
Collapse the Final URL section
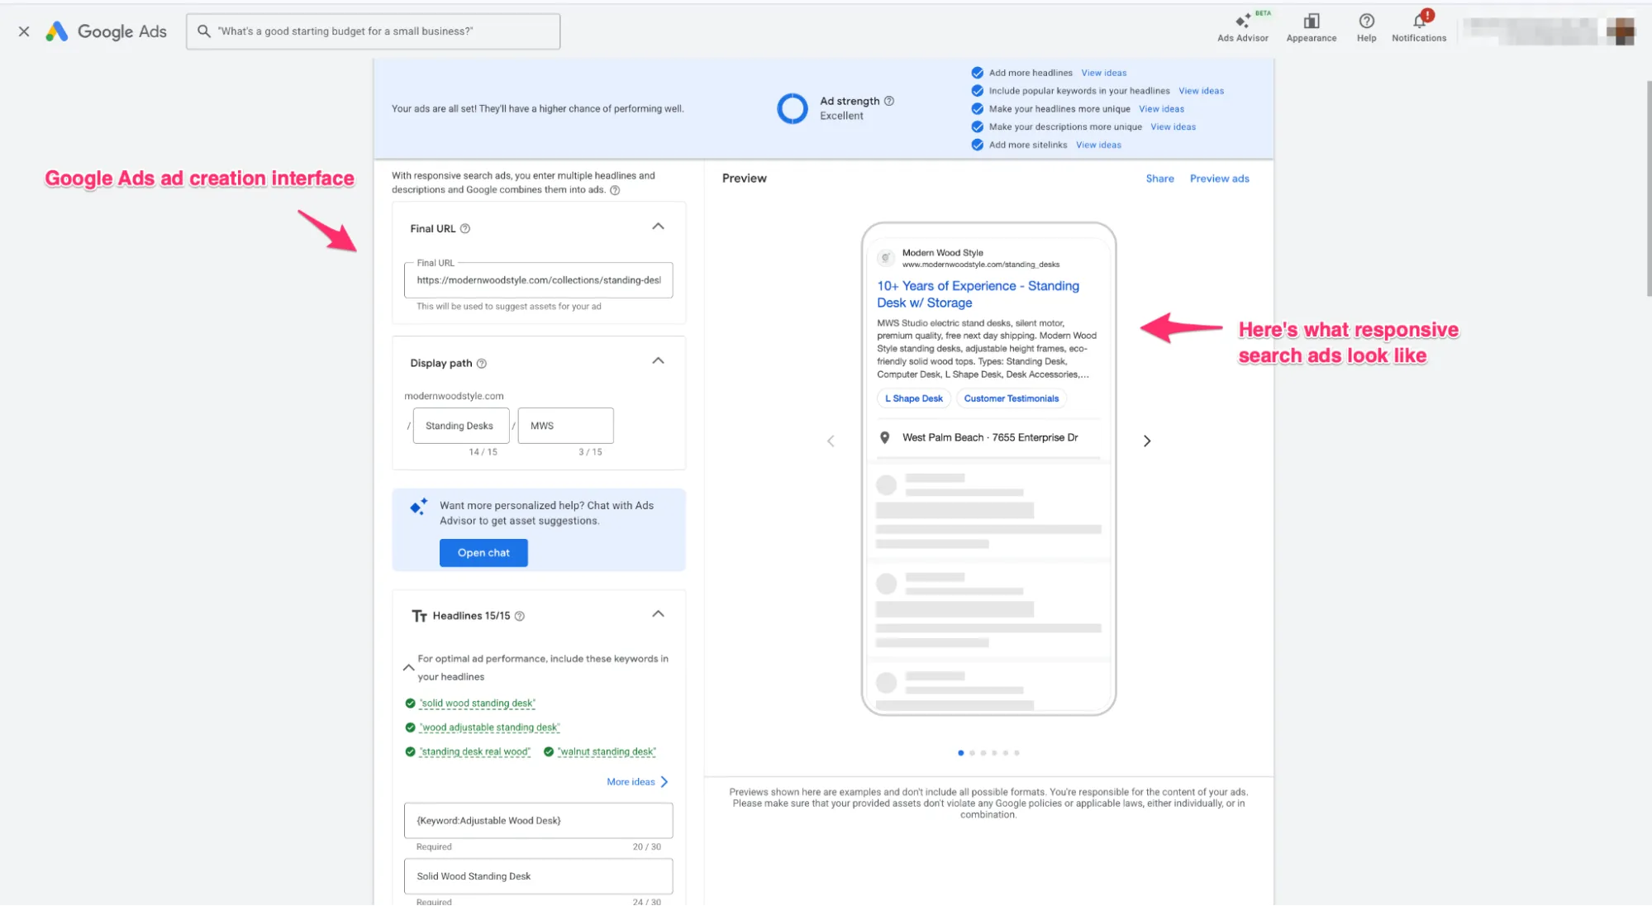tap(658, 226)
